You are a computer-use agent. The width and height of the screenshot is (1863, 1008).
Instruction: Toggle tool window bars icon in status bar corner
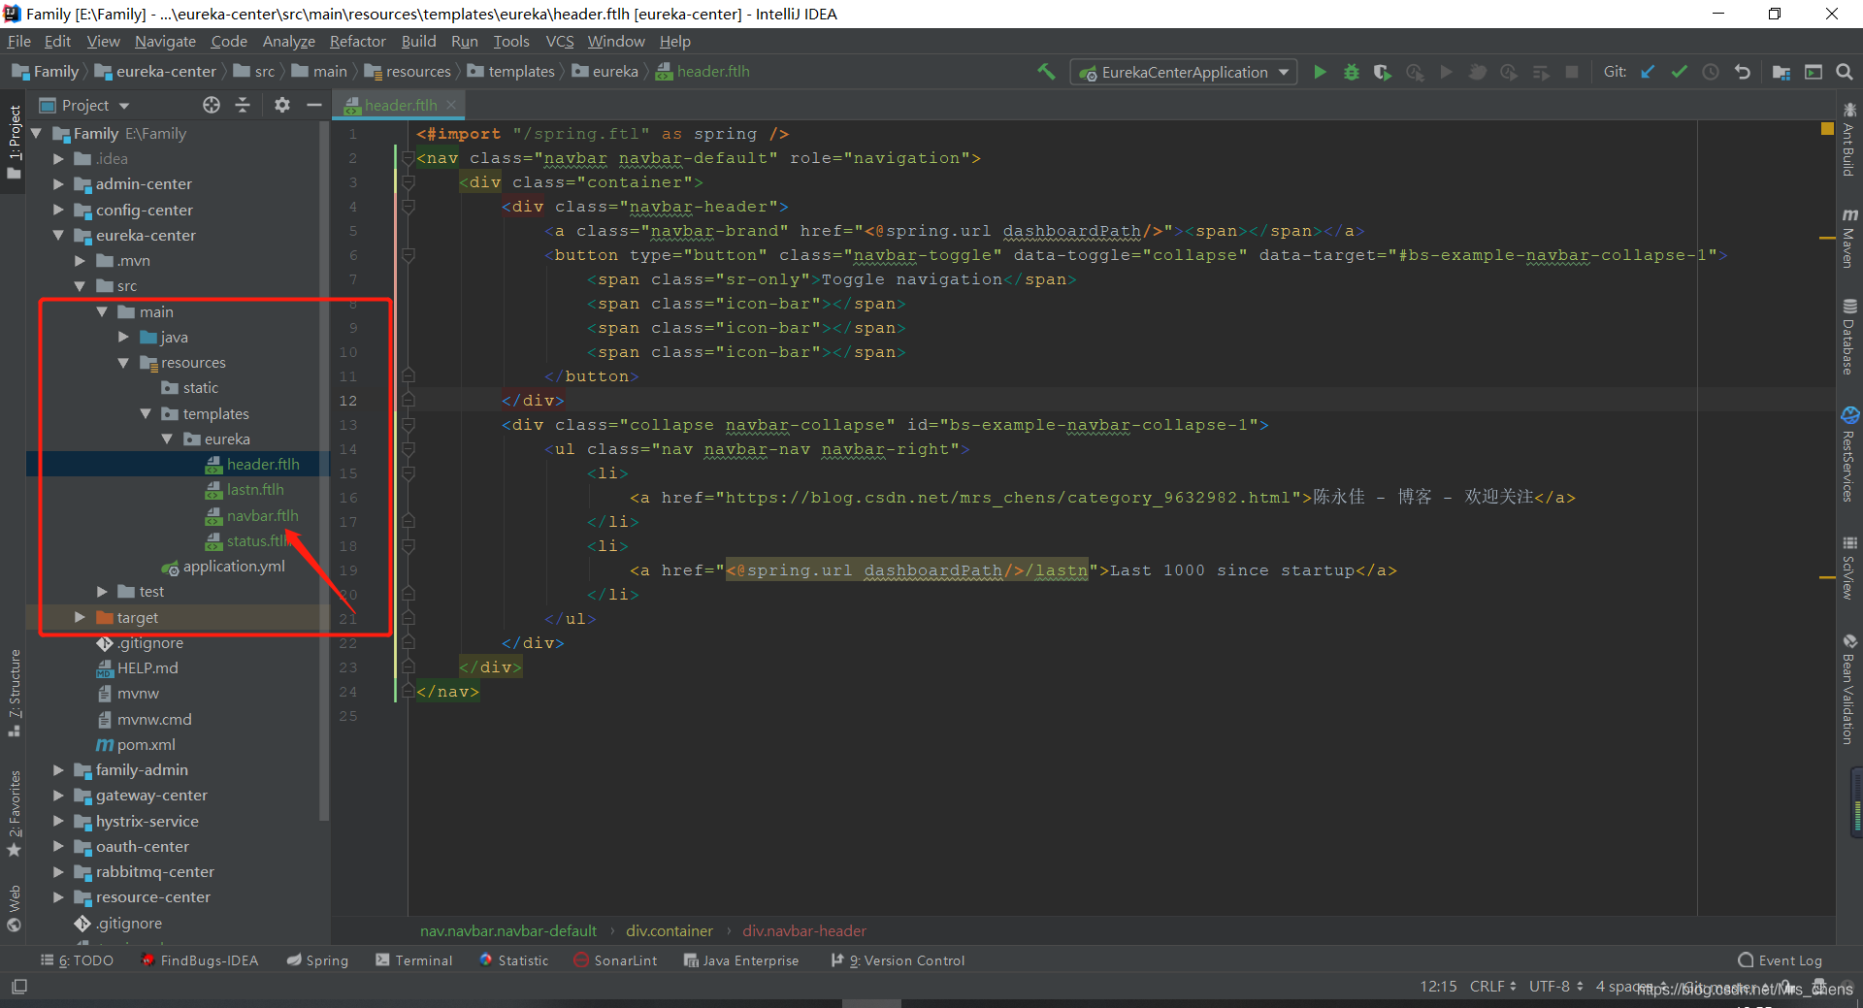(19, 987)
